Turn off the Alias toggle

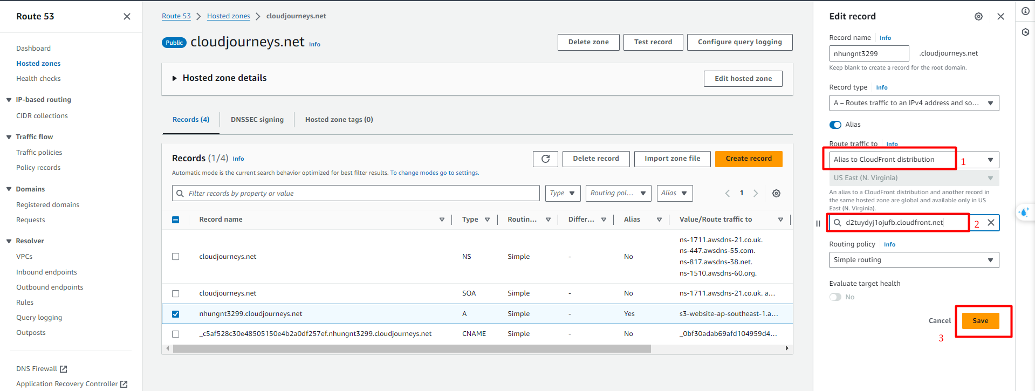(x=835, y=125)
